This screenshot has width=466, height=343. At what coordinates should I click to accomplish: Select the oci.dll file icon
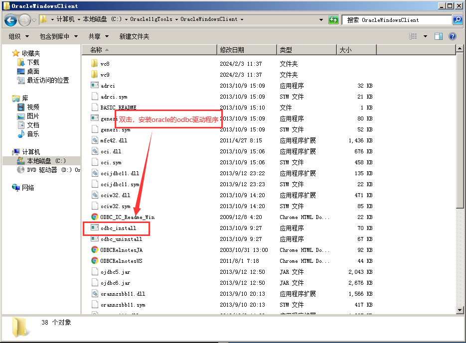click(95, 151)
